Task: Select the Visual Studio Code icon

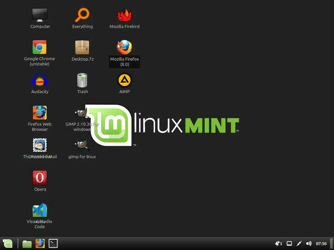Action: (x=40, y=210)
